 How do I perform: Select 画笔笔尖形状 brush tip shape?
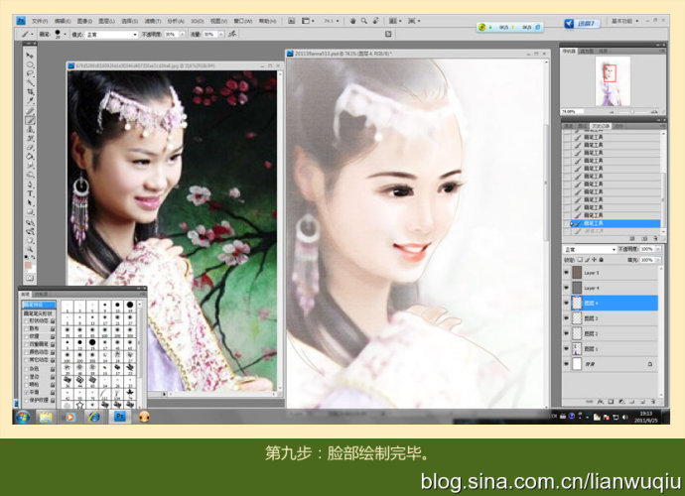(38, 313)
